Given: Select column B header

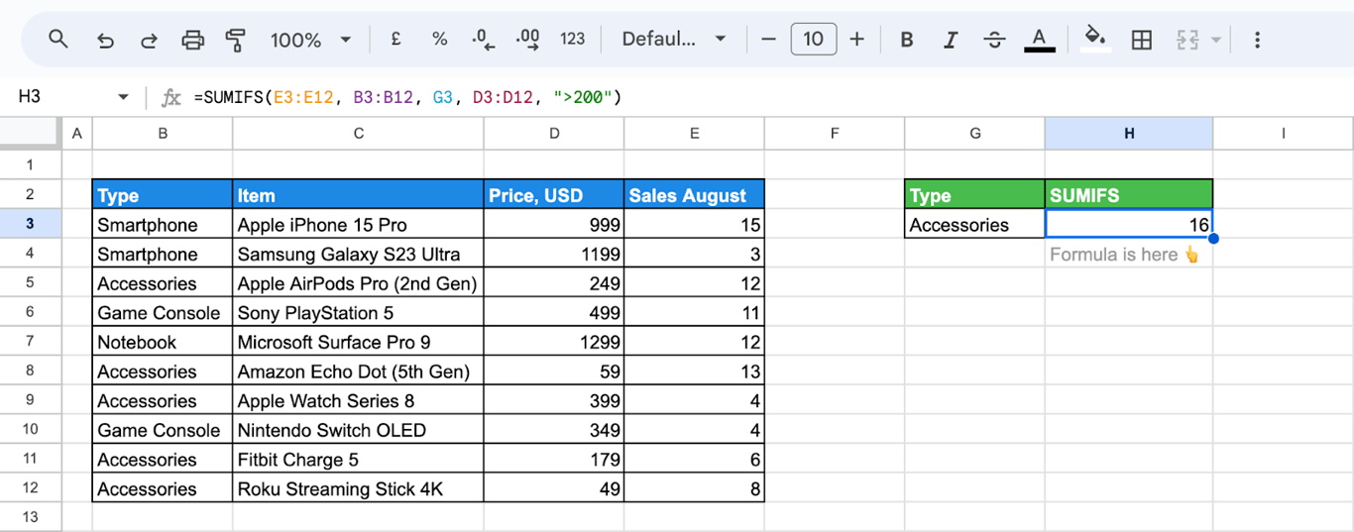Looking at the screenshot, I should 163,133.
